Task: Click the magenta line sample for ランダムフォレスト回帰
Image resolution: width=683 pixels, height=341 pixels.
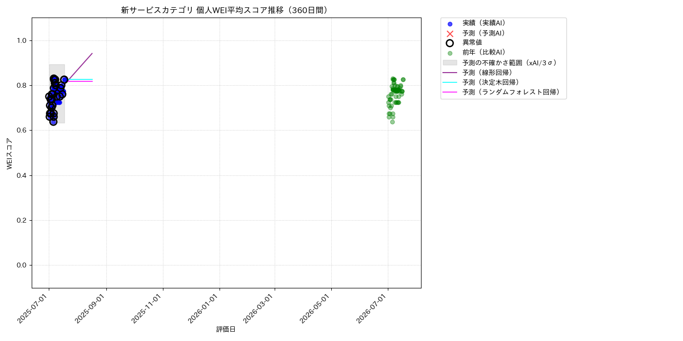Action: (450, 92)
